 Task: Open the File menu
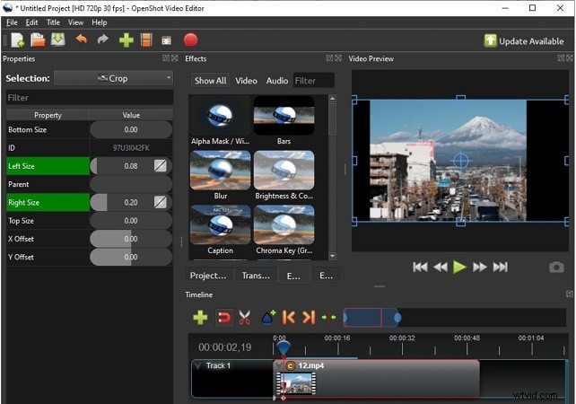12,22
